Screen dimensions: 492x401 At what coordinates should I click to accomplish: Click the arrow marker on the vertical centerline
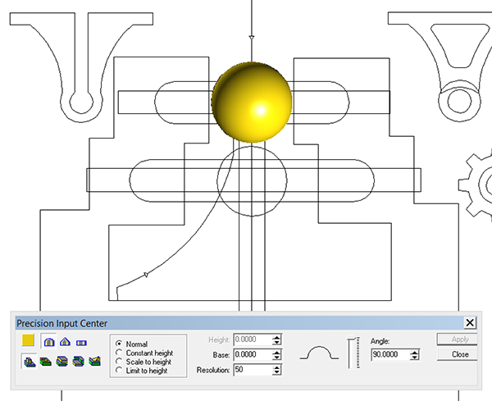click(x=252, y=38)
